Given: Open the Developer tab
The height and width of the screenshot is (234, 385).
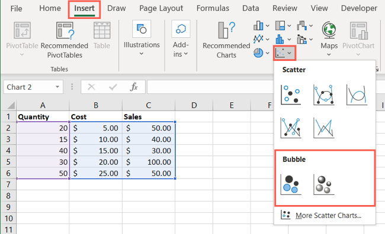Looking at the screenshot, I should [x=359, y=9].
